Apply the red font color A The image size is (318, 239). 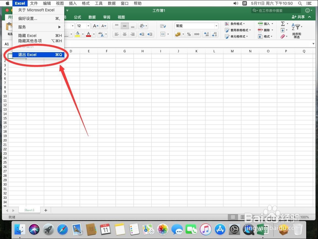point(88,34)
